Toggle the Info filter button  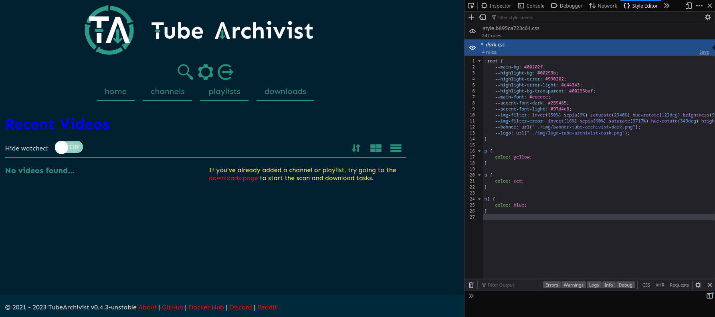tap(609, 285)
